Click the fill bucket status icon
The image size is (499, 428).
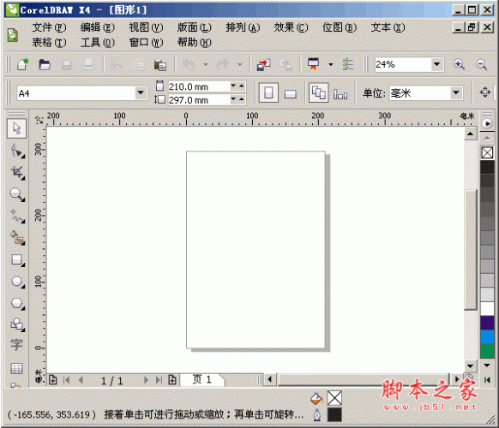coord(316,398)
